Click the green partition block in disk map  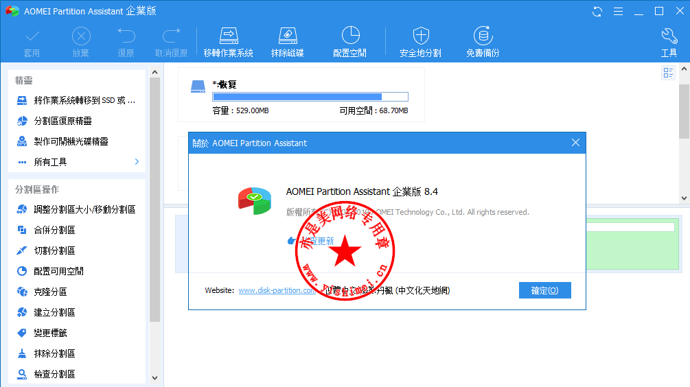[632, 244]
